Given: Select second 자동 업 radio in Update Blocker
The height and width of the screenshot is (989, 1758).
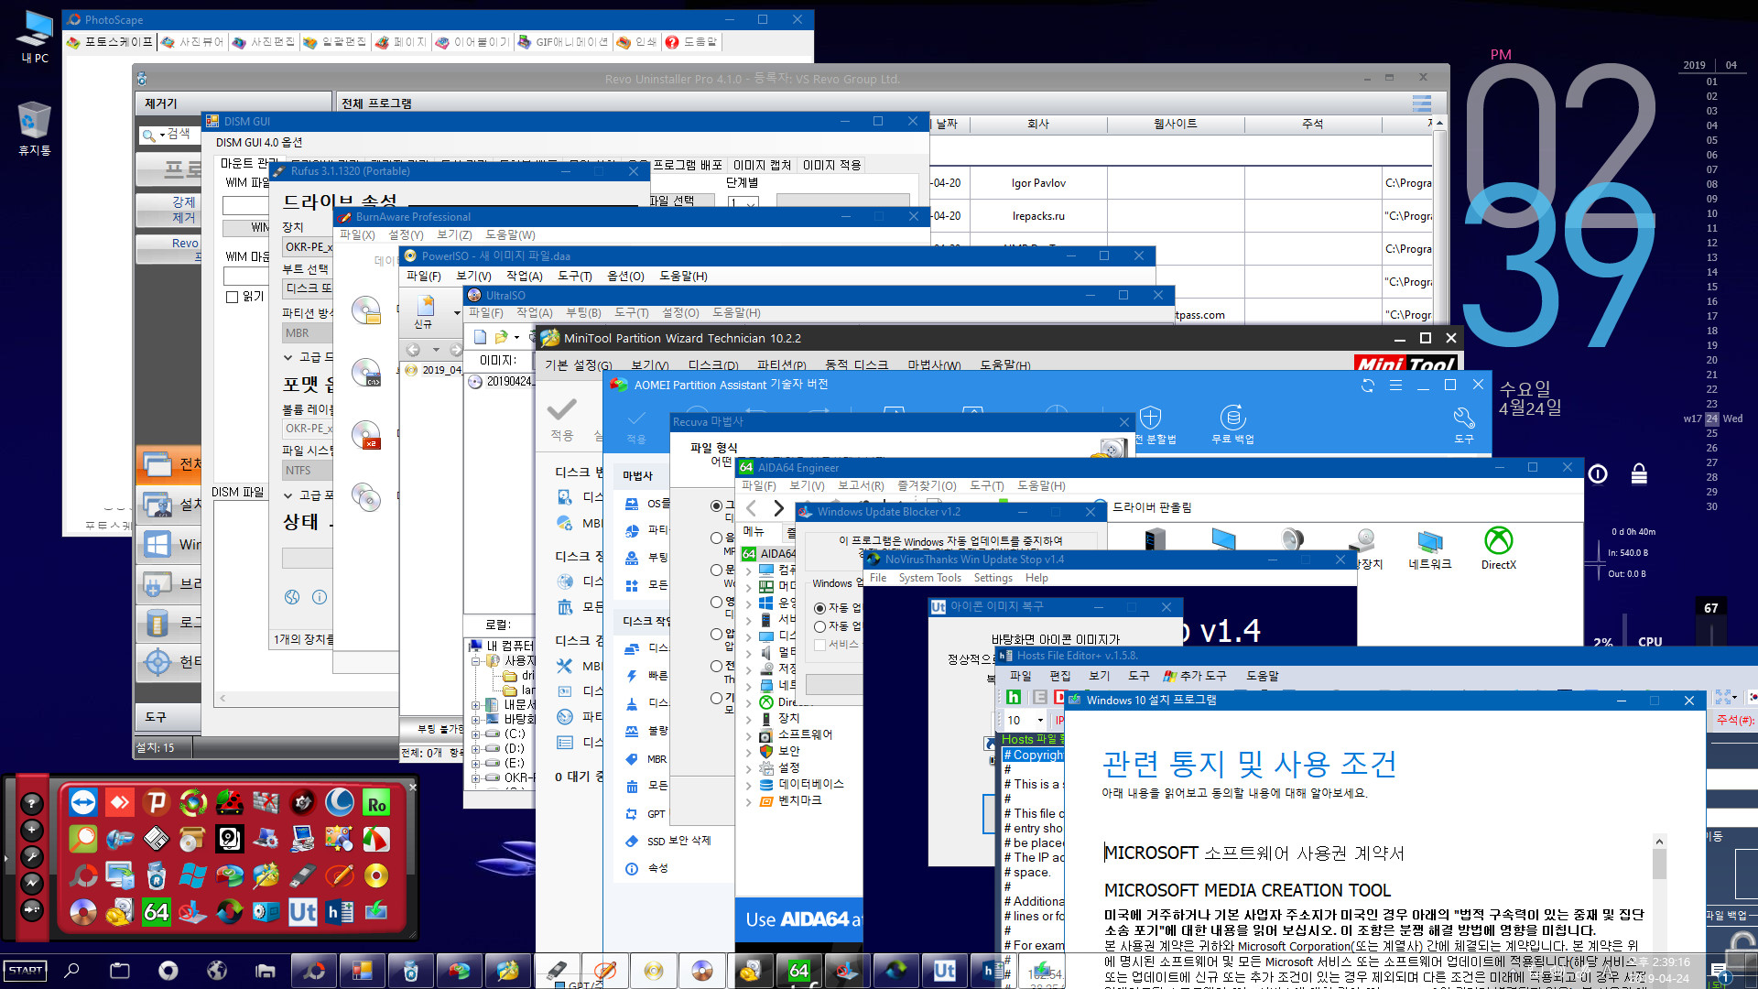Looking at the screenshot, I should 819,627.
